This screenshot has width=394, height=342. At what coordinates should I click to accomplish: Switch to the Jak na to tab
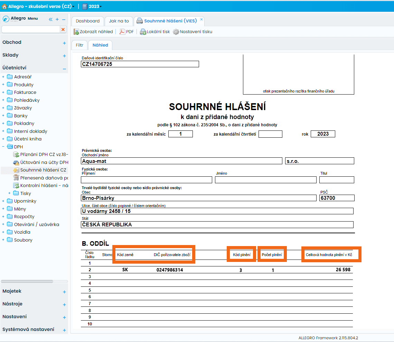[x=119, y=21]
